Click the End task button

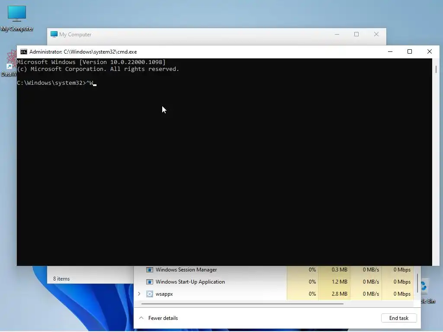point(398,318)
